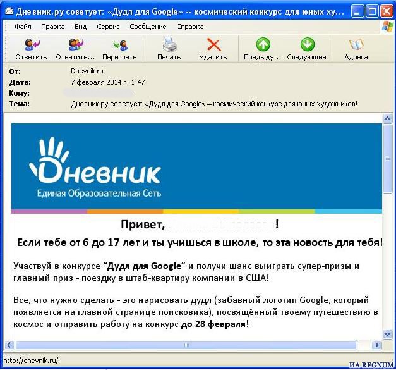
Task: Open the Справка menu
Action: click(190, 27)
